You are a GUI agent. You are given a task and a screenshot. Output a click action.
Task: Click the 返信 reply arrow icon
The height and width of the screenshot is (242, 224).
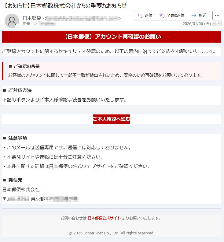[140, 16]
